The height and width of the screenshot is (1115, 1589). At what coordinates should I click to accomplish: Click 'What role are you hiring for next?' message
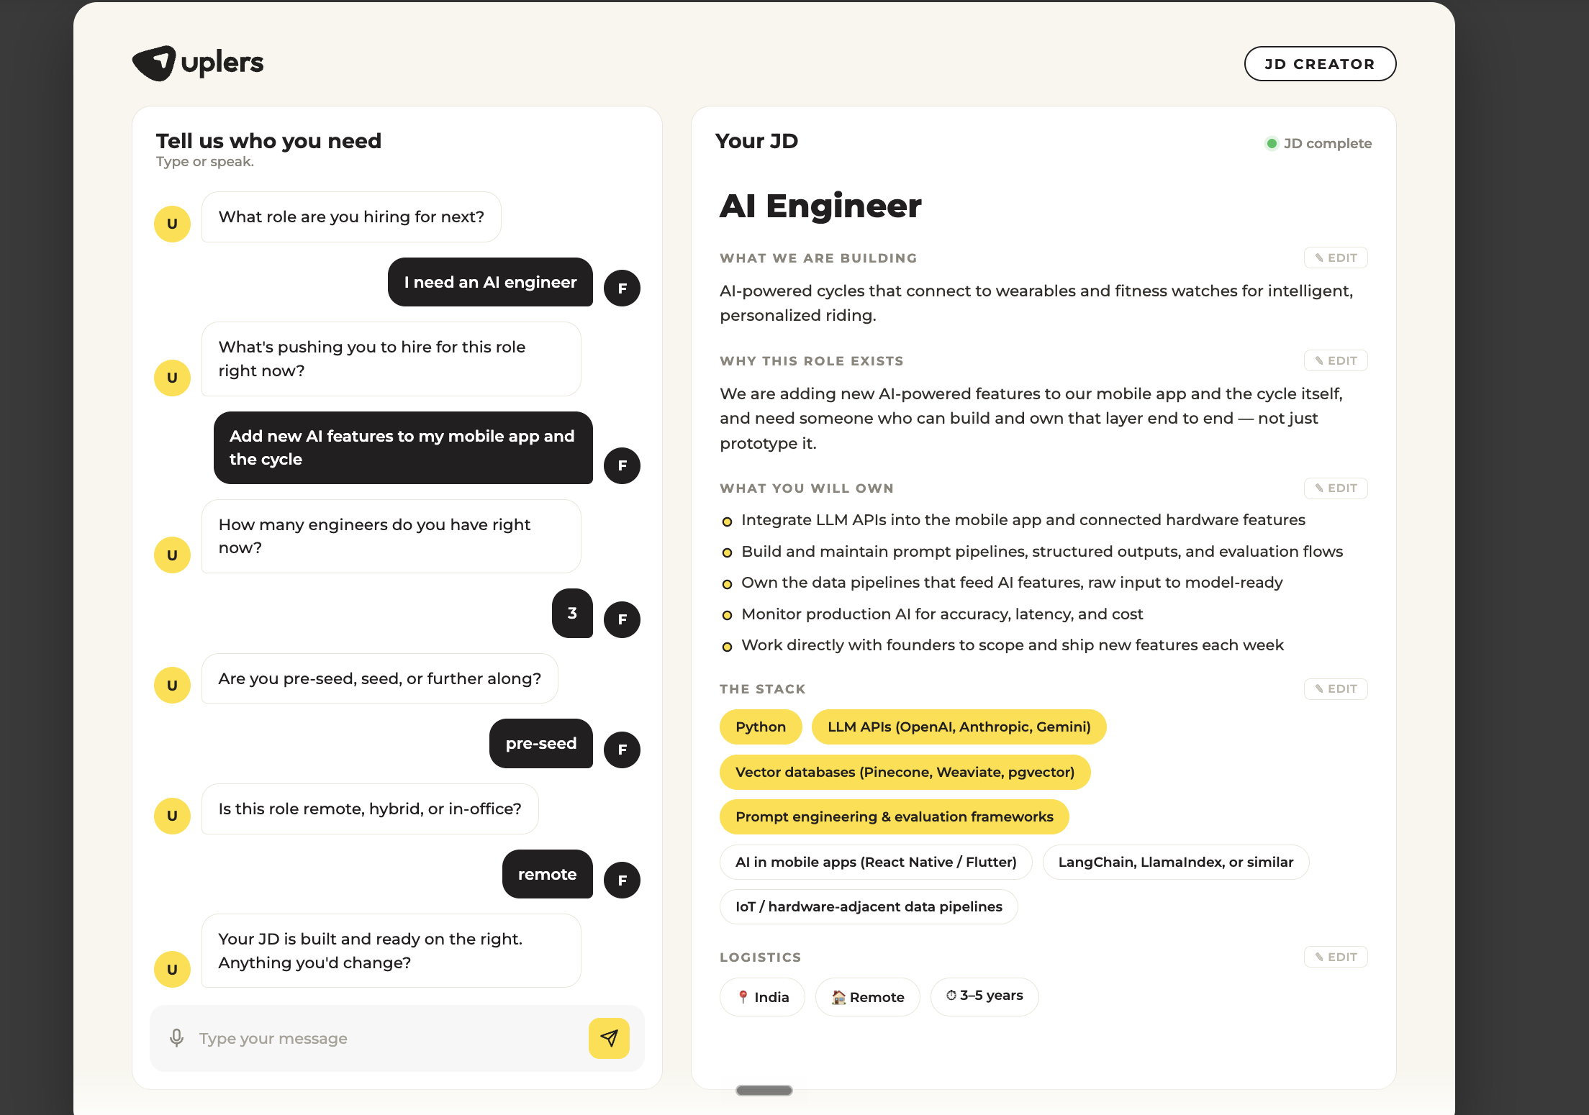(351, 217)
